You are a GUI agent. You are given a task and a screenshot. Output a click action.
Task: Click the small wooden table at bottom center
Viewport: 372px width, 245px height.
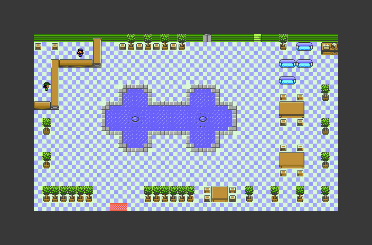coord(220,193)
